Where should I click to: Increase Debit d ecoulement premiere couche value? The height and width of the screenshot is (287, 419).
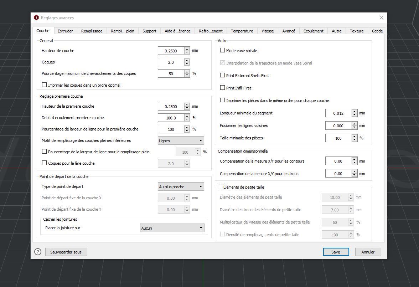tap(187, 116)
